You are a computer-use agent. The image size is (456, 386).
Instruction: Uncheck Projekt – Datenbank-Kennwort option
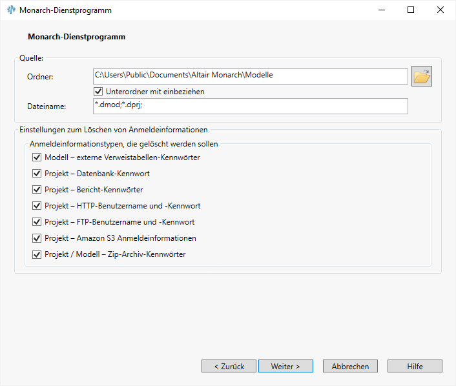pyautogui.click(x=37, y=174)
